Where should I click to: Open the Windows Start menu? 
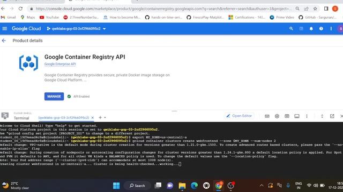(x=116, y=186)
